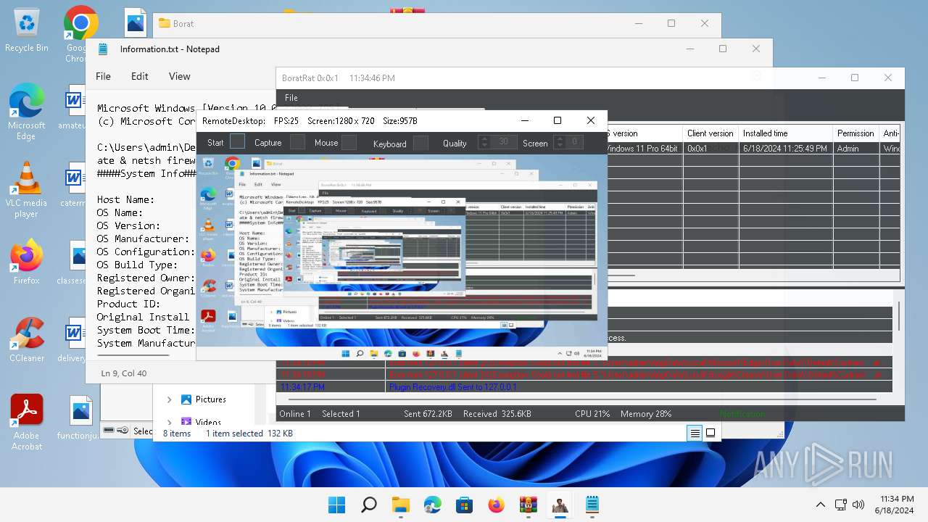Open Microsoft Edge from the taskbar

coord(432,505)
